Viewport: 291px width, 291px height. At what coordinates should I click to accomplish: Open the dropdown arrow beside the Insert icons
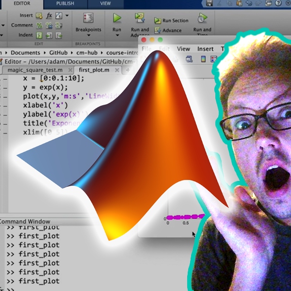[x=67, y=16]
